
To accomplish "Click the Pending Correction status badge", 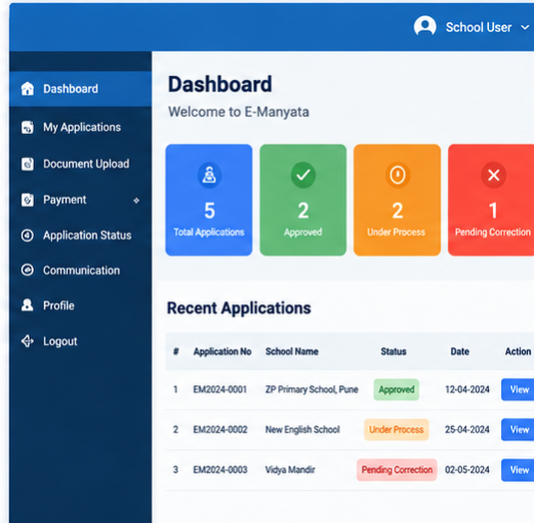I will (x=396, y=470).
